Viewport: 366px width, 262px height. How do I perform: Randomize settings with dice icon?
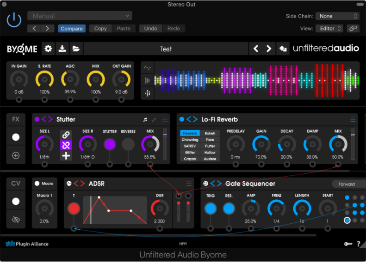tap(283, 48)
